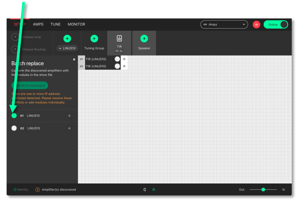Toggle the Online switch
Screen dimensions: 298x203
click(276, 25)
